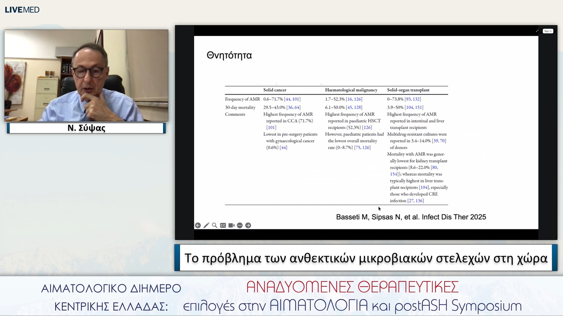The image size is (563, 316).
Task: Open the magnifier search tool
Action: 215,225
